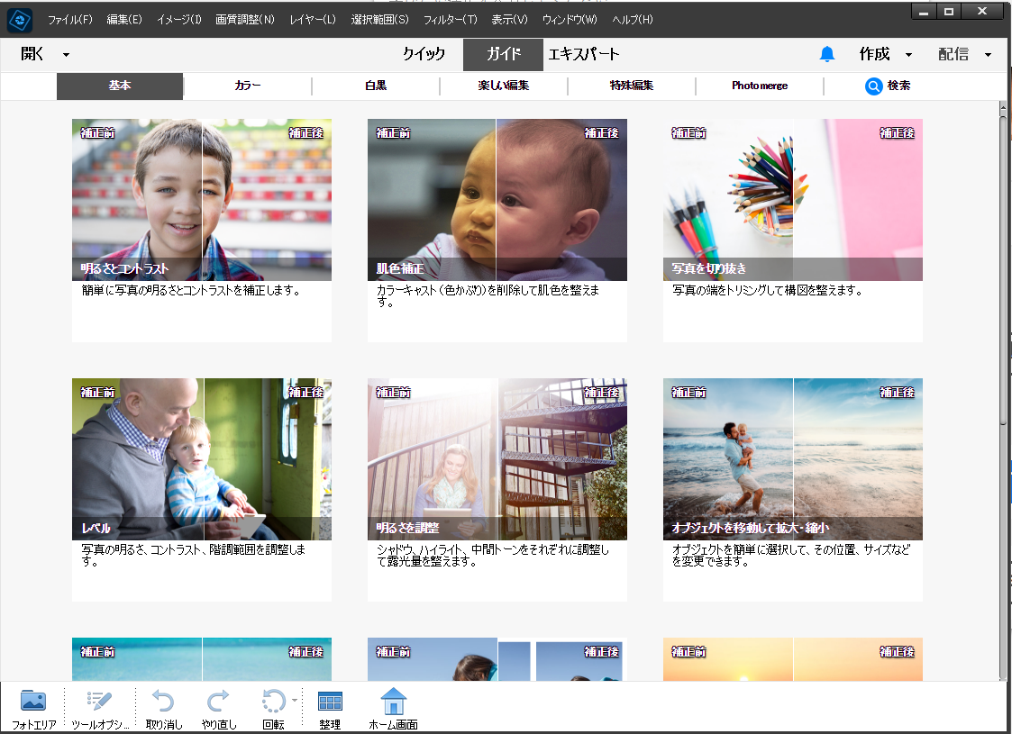Click description starting カラーキャスト(色かぶり)を削除
Image resolution: width=1012 pixels, height=734 pixels.
pyautogui.click(x=488, y=296)
